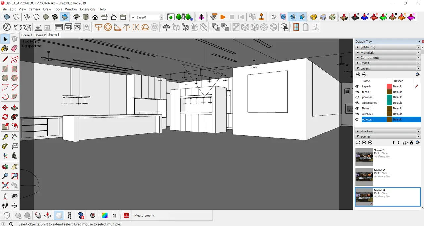Choose the Paint Bucket tool
This screenshot has height=226, width=424.
coord(5,49)
